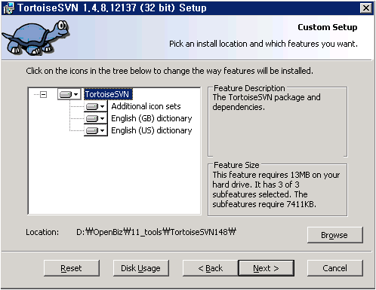Viewport: 376px width, 290px height.
Task: Click the Custom Setup heading
Action: 328,27
